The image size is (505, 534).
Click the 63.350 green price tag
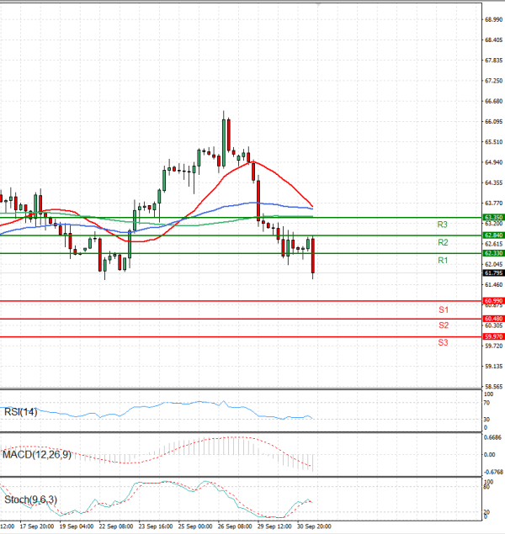[x=493, y=217]
